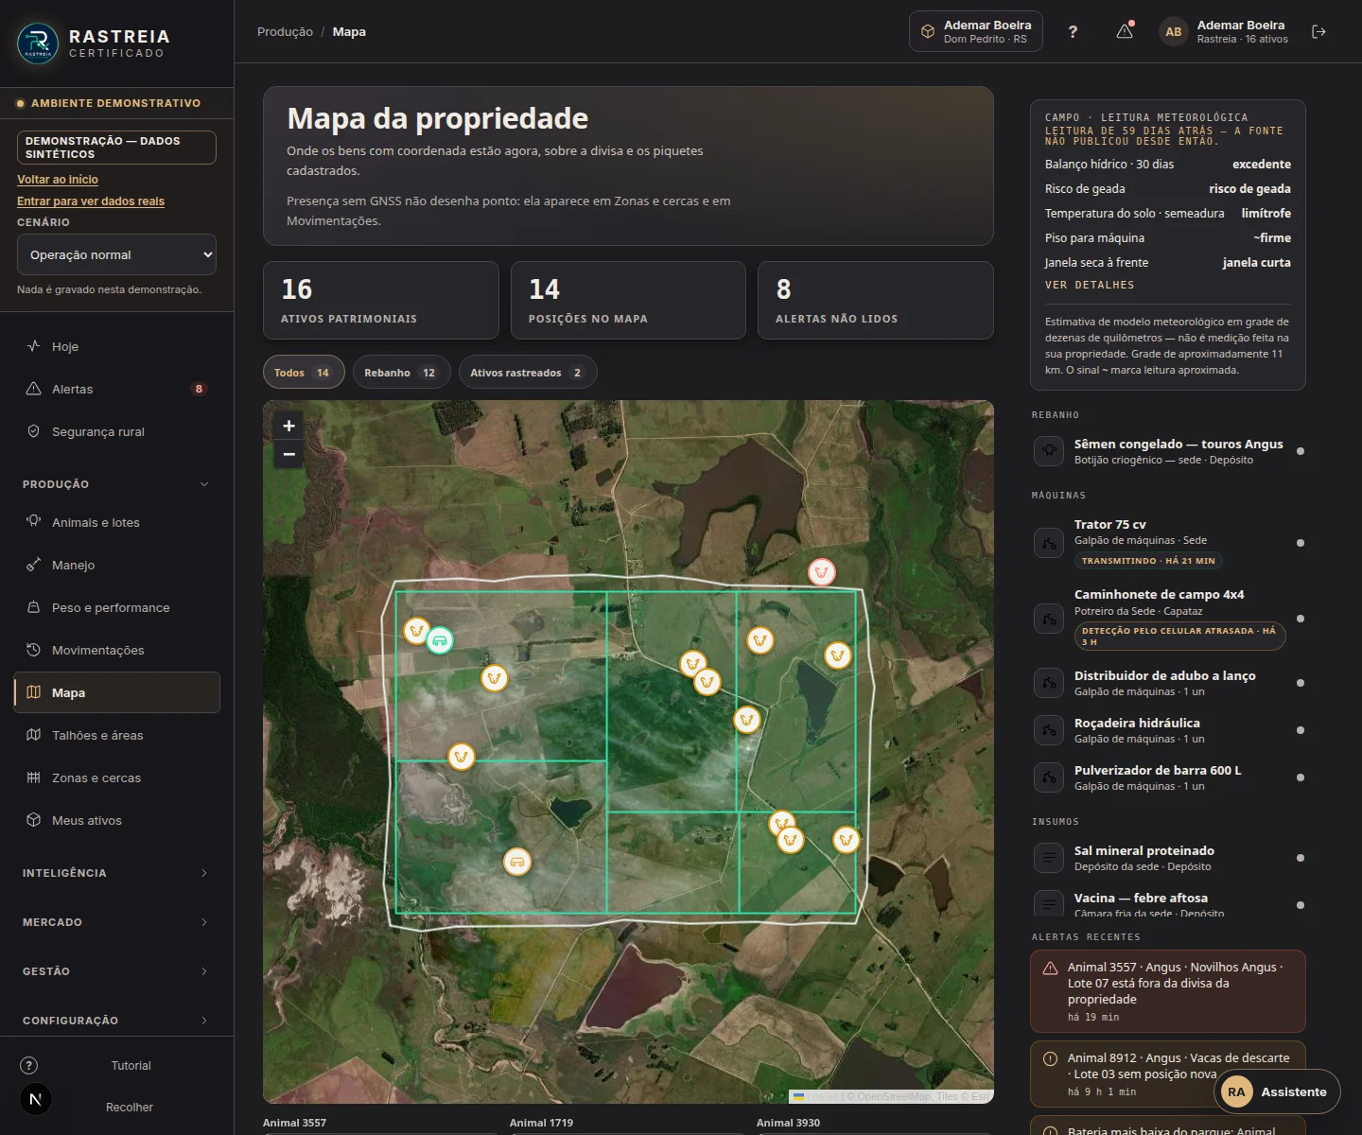Toggle the Ativos rastreados 2 filter
This screenshot has width=1362, height=1135.
click(x=528, y=373)
